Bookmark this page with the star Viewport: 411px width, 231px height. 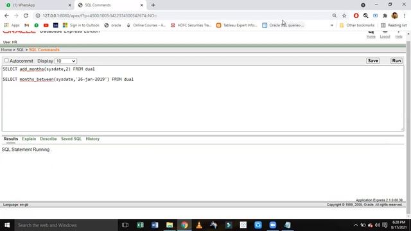click(x=344, y=15)
